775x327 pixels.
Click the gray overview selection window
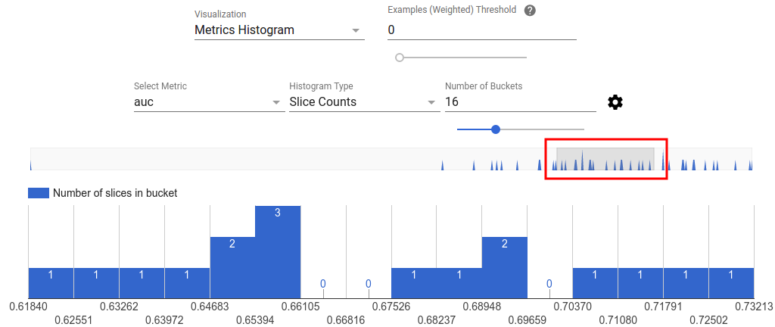605,159
